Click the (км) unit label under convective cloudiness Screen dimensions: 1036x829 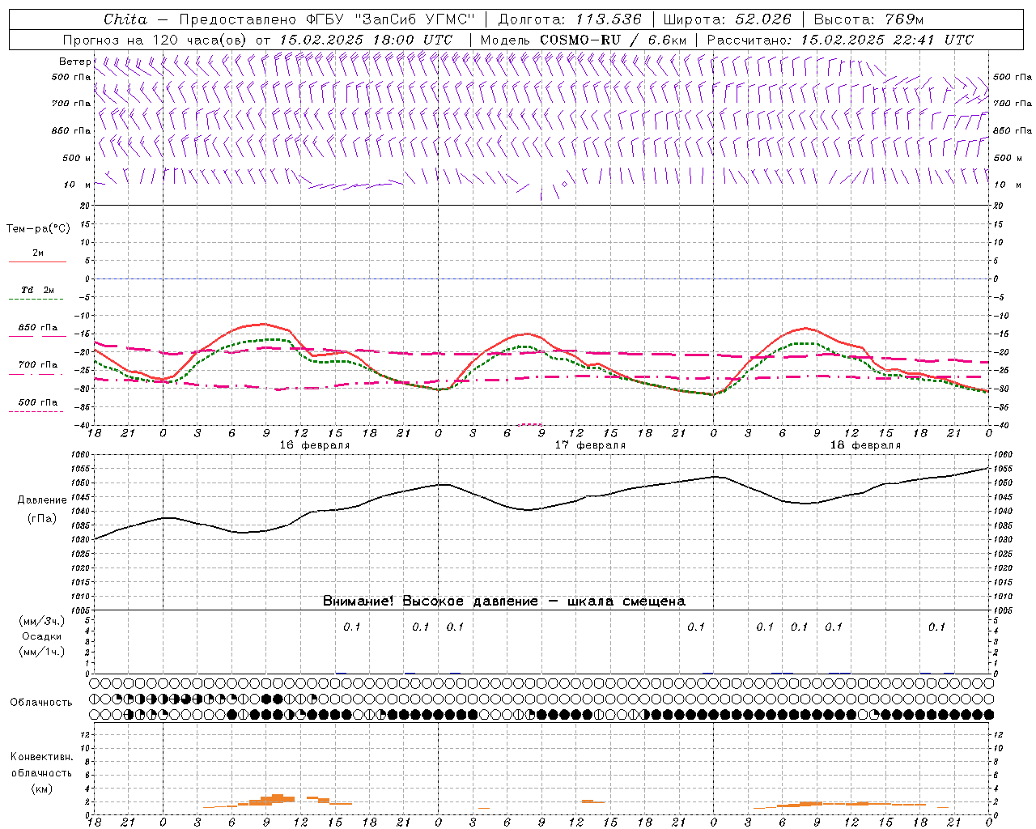click(x=41, y=789)
